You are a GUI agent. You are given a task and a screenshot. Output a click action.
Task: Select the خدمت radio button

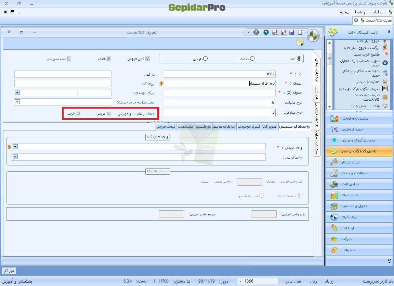[252, 58]
